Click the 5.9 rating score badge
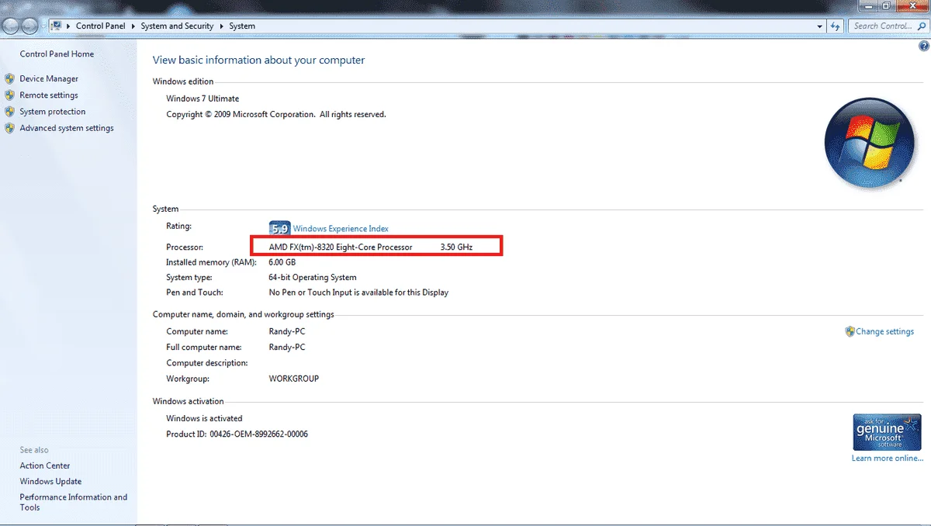The image size is (931, 526). pyautogui.click(x=279, y=228)
